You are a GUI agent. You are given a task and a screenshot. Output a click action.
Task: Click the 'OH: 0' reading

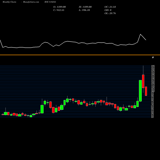click(x=108, y=10)
